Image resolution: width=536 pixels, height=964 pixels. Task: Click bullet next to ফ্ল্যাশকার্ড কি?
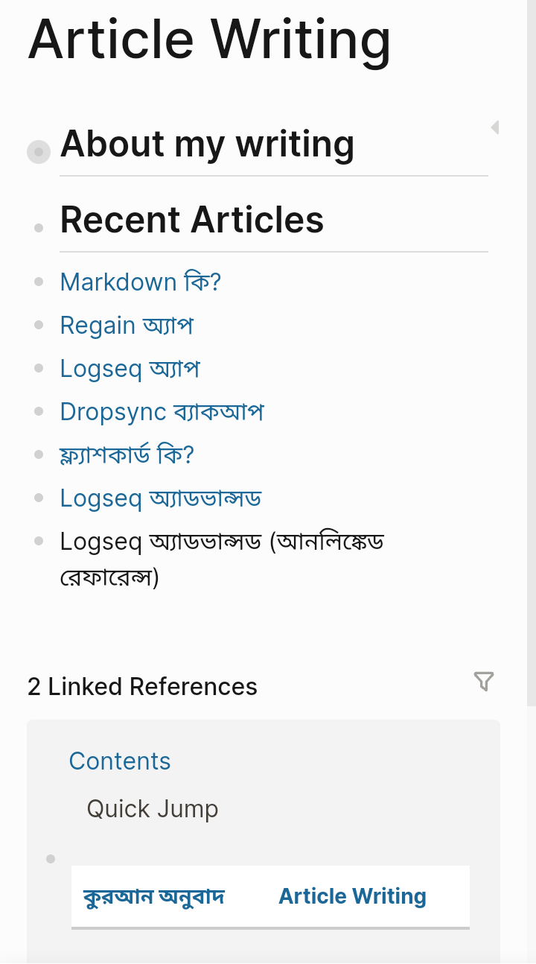[39, 455]
